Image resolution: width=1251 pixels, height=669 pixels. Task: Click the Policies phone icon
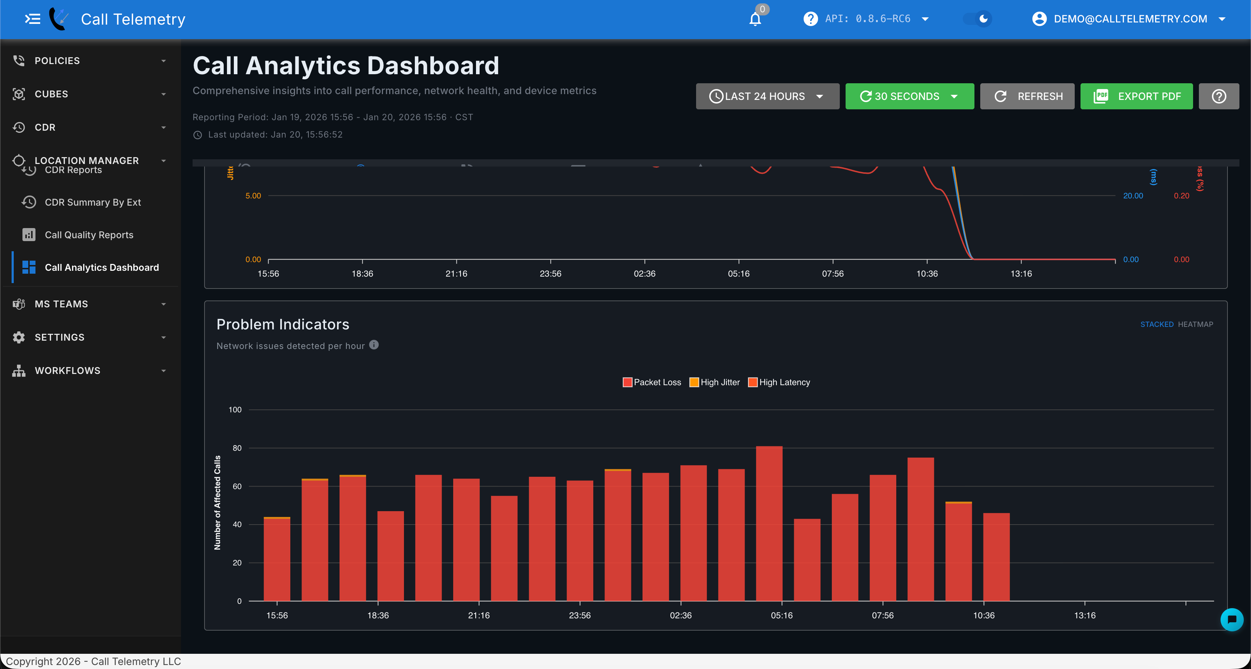19,61
